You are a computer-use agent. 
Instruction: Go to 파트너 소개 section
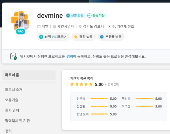14,90
